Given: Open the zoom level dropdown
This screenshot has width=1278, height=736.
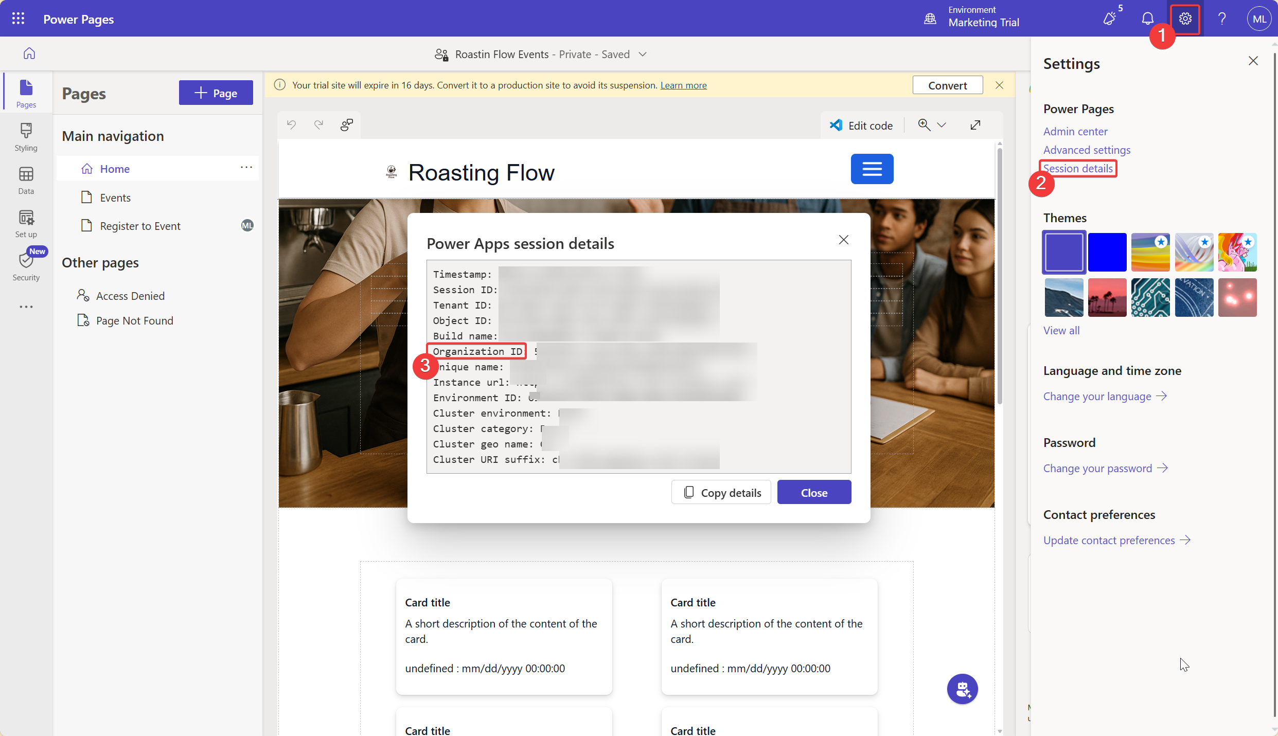Looking at the screenshot, I should (943, 125).
